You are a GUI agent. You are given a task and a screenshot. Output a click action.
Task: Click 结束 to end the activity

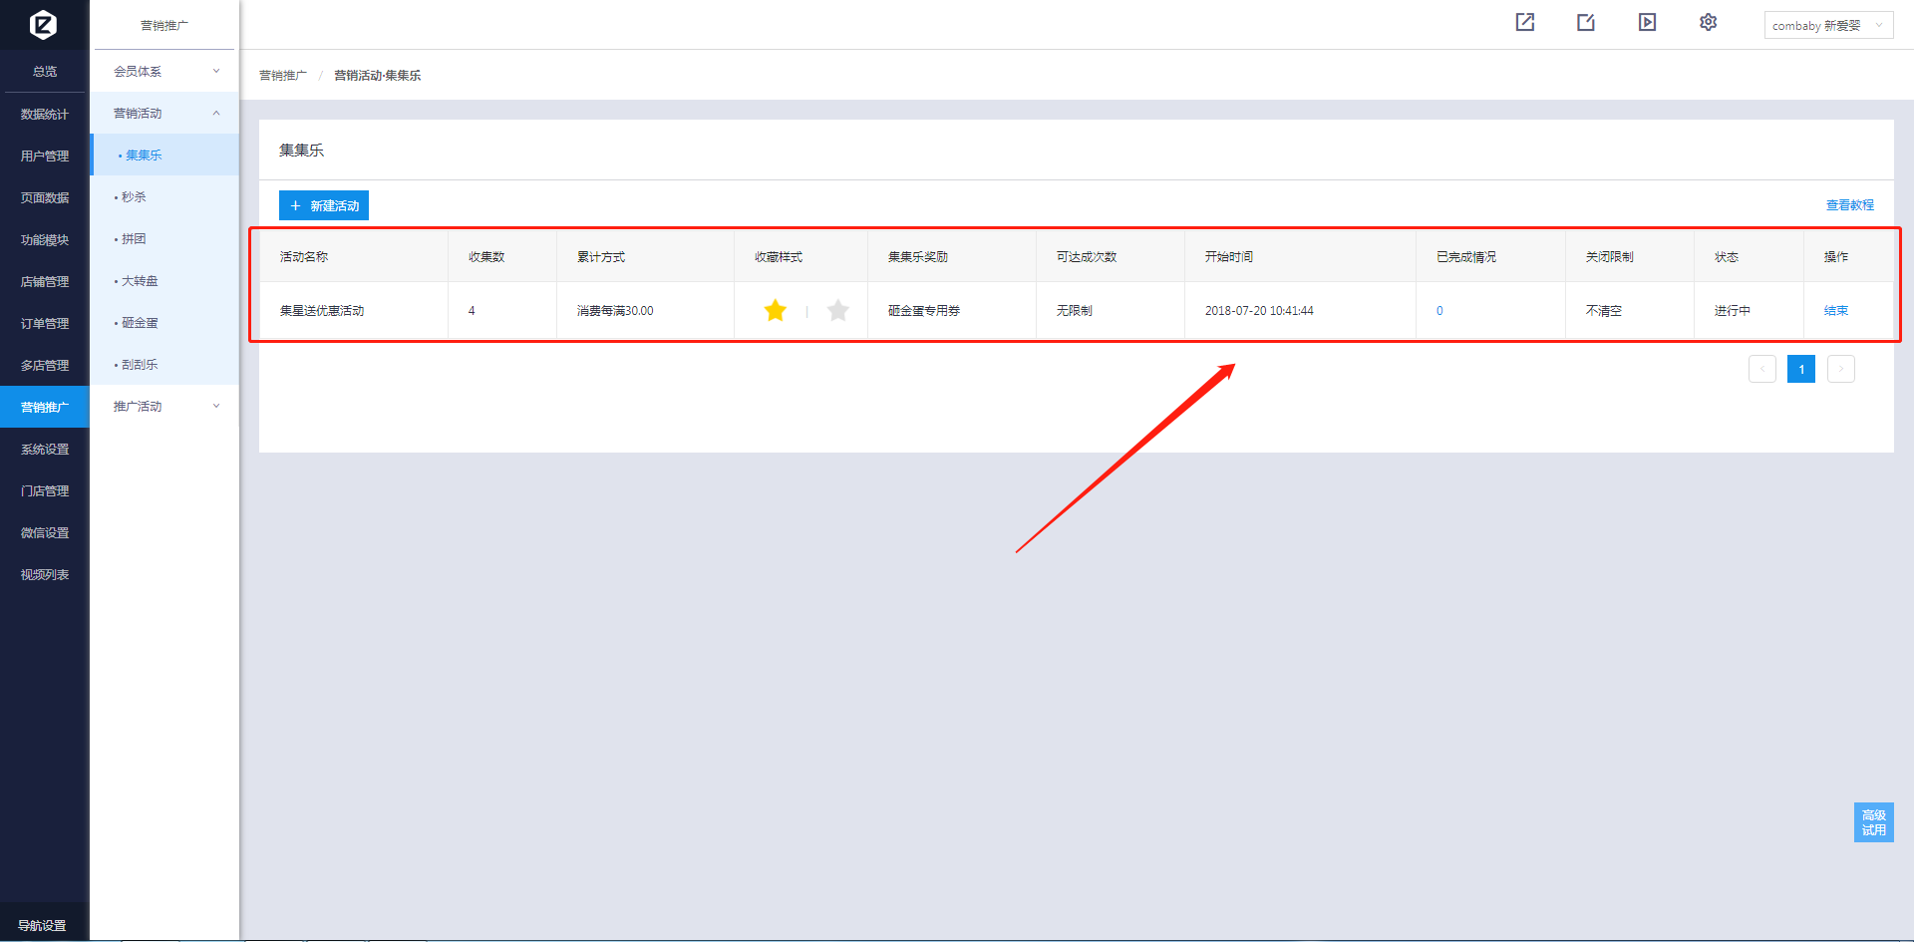pyautogui.click(x=1835, y=311)
